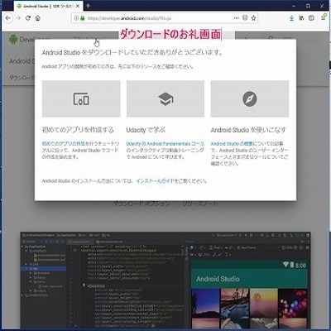Image resolution: width=331 pixels, height=331 pixels.
Task: Click the Android Studio IDE screenshot image
Action: [x=165, y=280]
